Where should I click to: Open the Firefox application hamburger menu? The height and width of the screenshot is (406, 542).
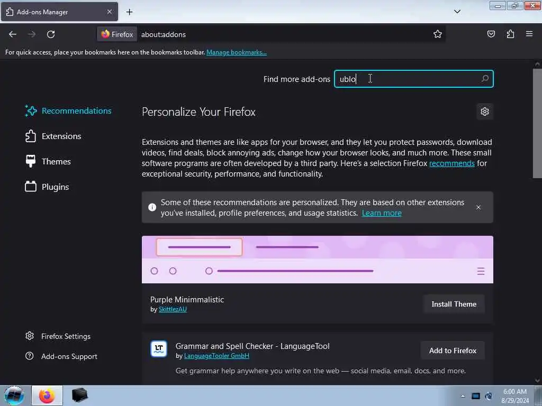tap(529, 34)
